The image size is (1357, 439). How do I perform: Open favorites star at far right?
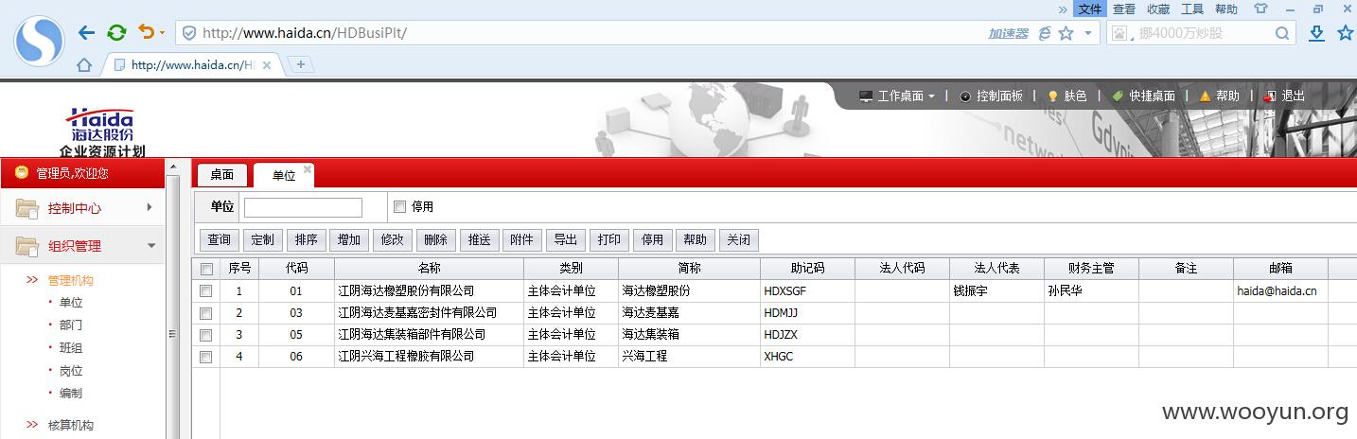(x=1346, y=33)
